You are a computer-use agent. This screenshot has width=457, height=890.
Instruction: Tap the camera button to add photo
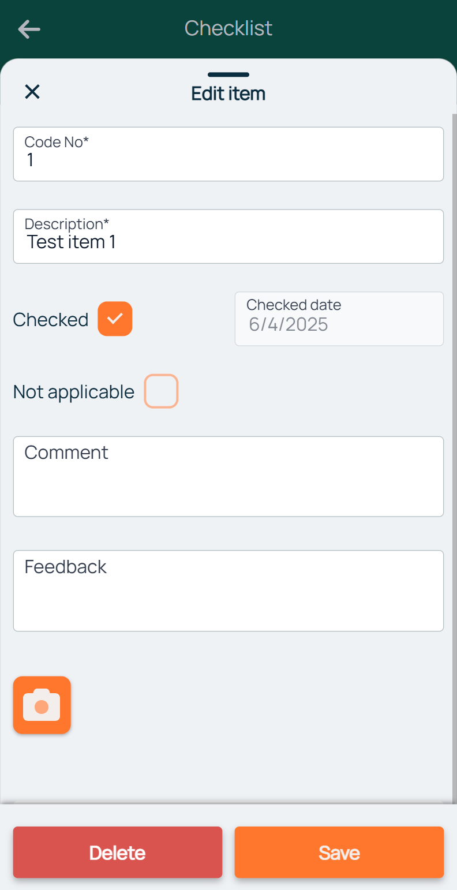click(42, 705)
